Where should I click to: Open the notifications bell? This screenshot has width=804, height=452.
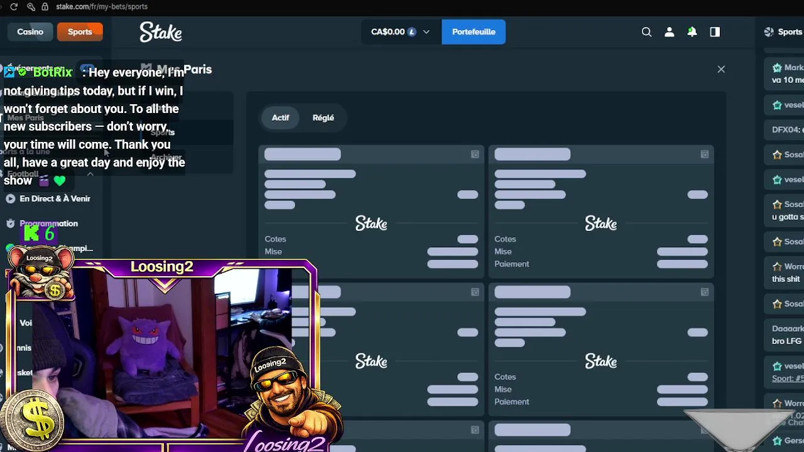[x=692, y=32]
